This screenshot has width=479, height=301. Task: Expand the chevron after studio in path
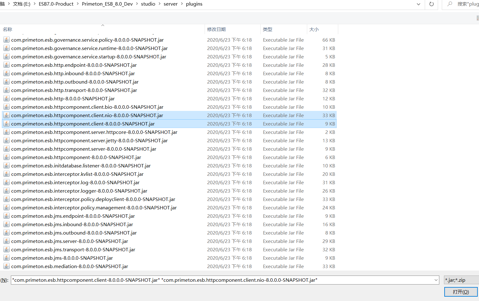[x=159, y=4]
